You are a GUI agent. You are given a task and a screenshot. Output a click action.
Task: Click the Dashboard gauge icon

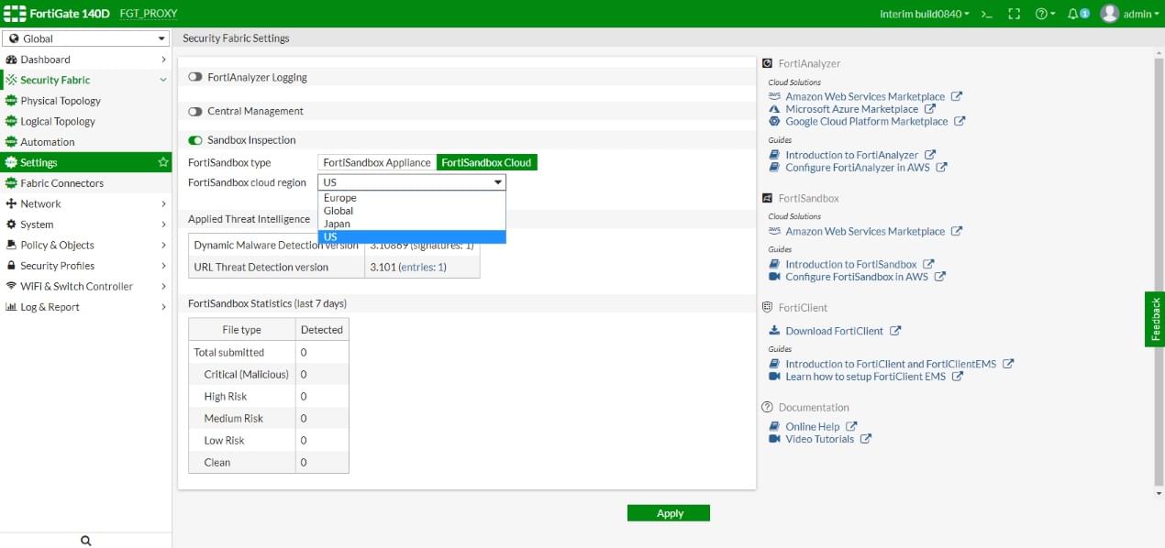coord(11,60)
